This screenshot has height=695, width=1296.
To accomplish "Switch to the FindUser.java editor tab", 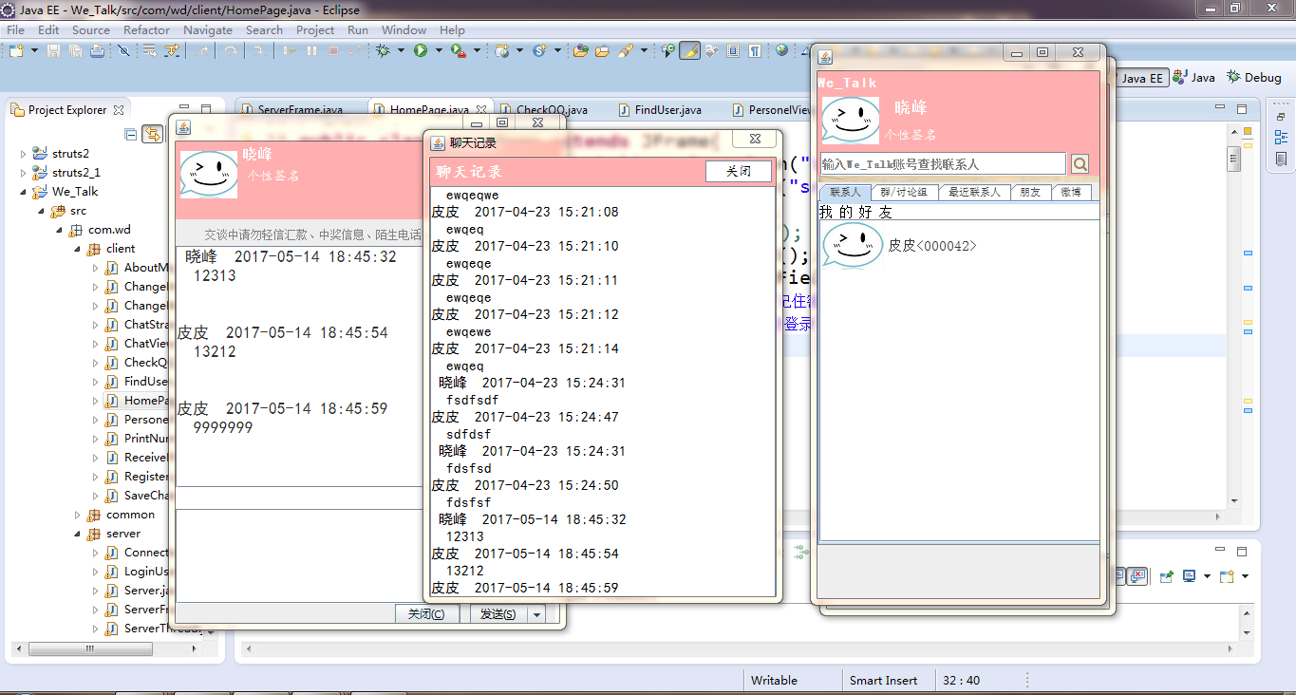I will (659, 109).
